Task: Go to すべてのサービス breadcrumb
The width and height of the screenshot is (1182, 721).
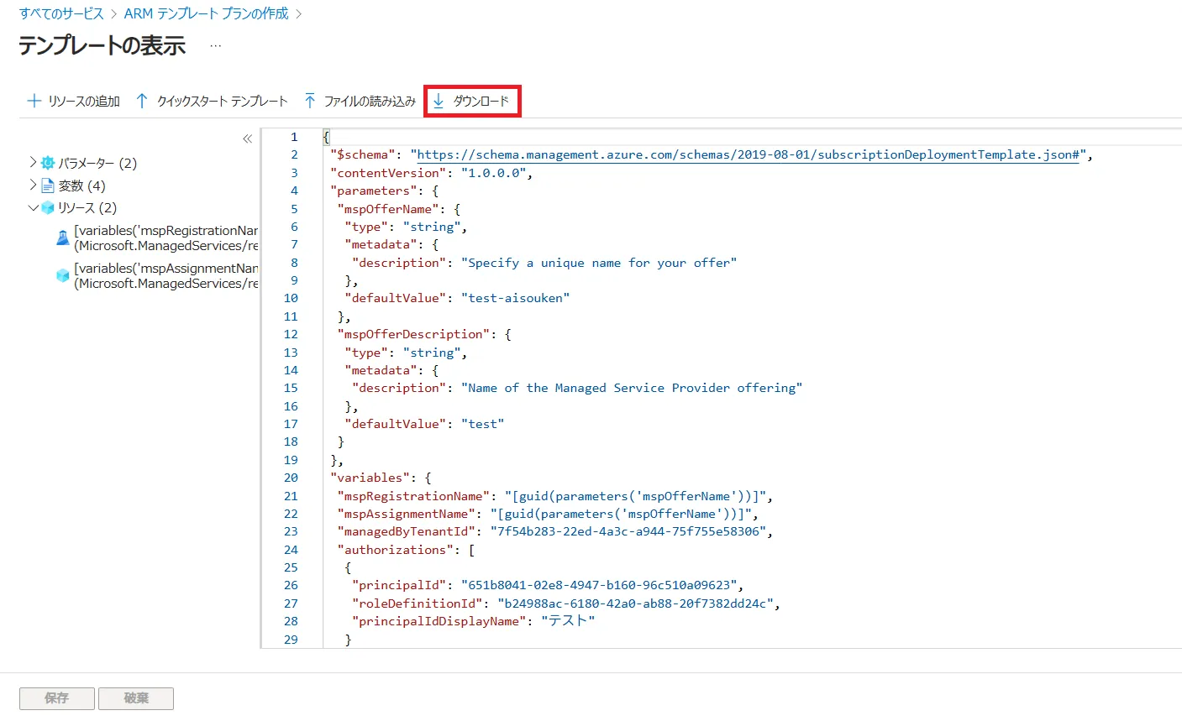Action: (x=61, y=13)
